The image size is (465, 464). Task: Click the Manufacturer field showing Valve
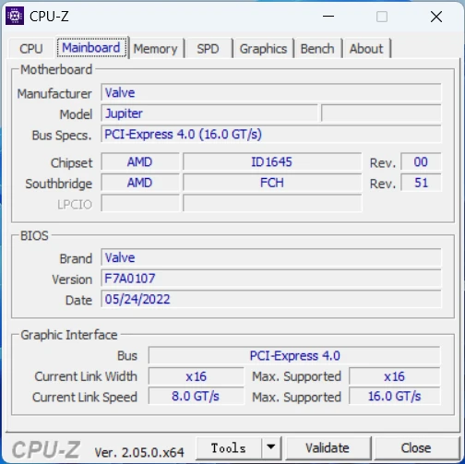point(271,92)
